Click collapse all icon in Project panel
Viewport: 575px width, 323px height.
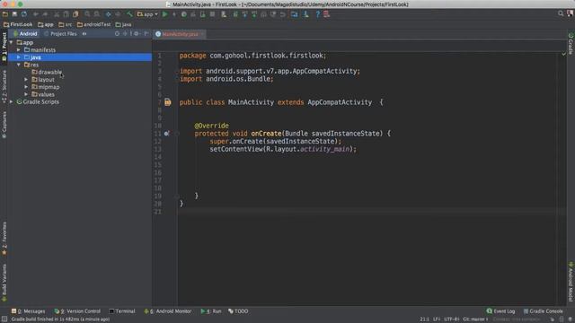pyautogui.click(x=125, y=34)
